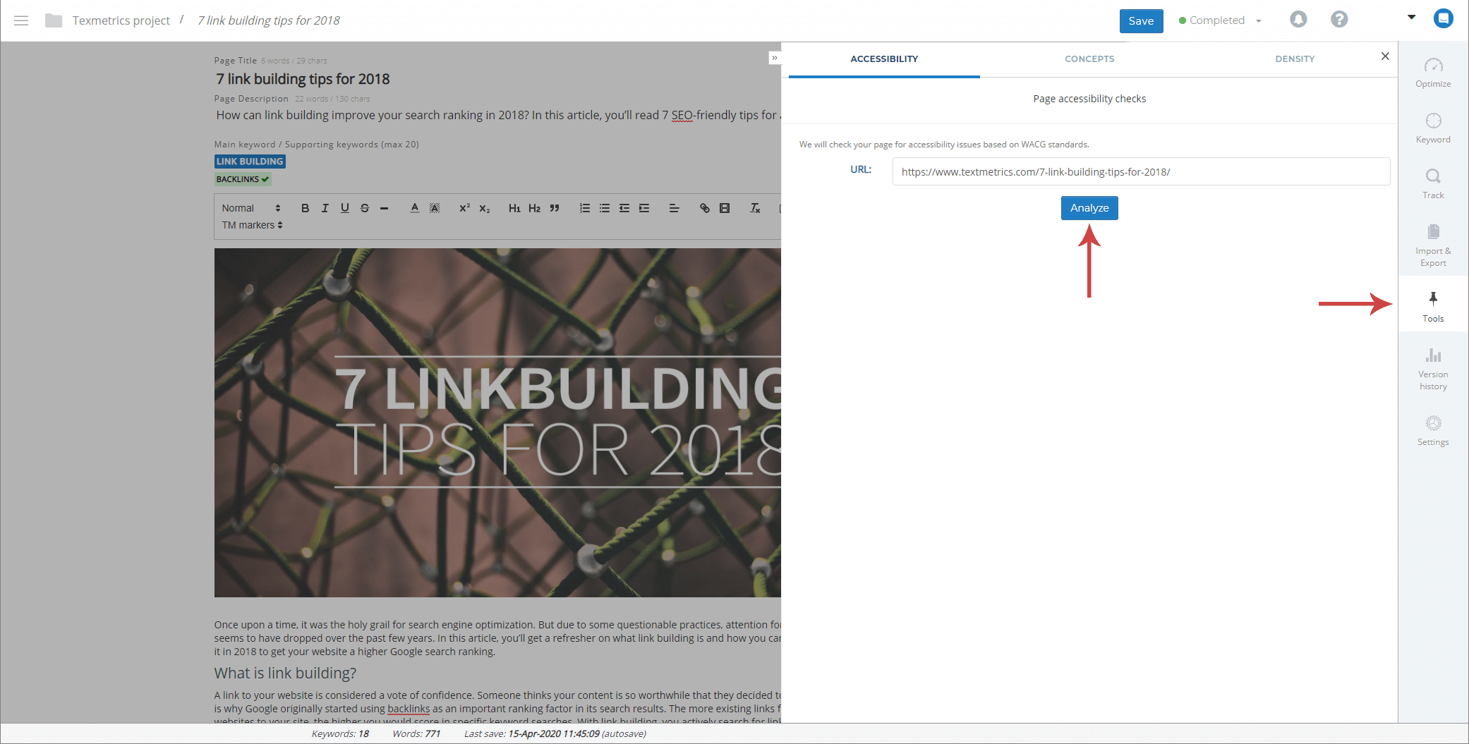Open the Normal paragraph style dropdown
1469x744 pixels.
[250, 208]
